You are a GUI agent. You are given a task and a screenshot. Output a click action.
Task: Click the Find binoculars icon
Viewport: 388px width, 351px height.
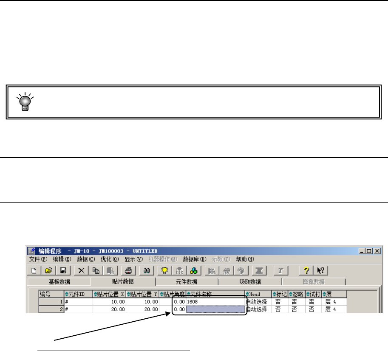tap(147, 271)
